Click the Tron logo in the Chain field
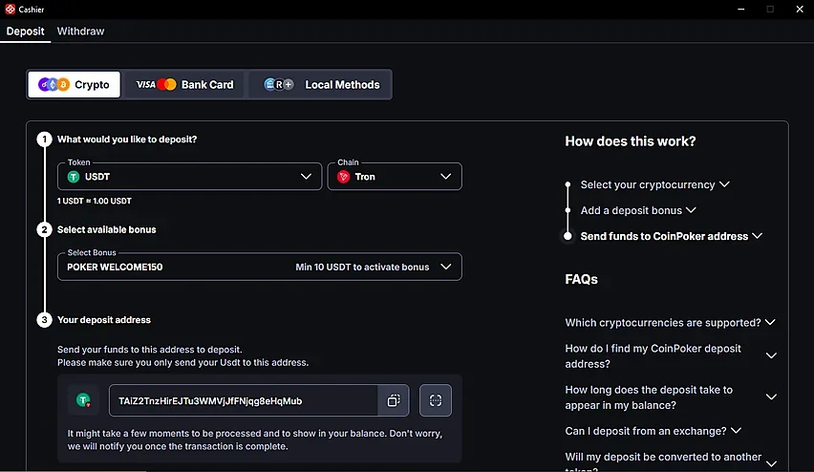 (343, 177)
